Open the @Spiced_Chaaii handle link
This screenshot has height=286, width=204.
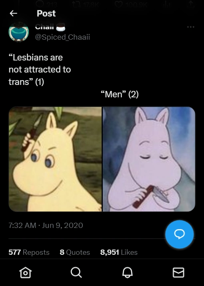62,37
